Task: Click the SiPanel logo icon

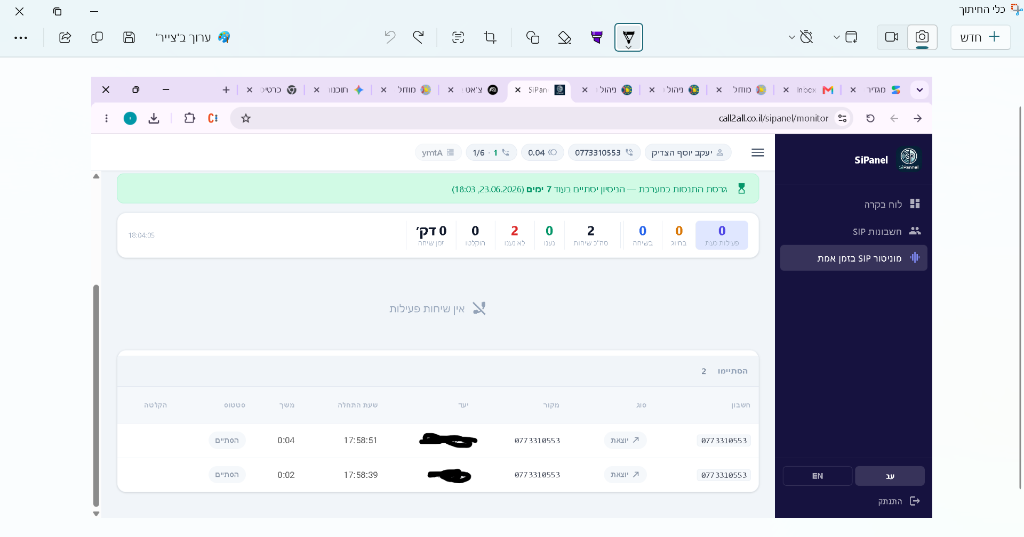Action: pos(909,159)
